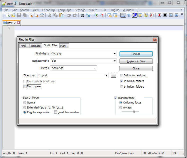Screen dimensions: 187x158
Task: Expand the Directory path dropdown
Action: click(106, 75)
